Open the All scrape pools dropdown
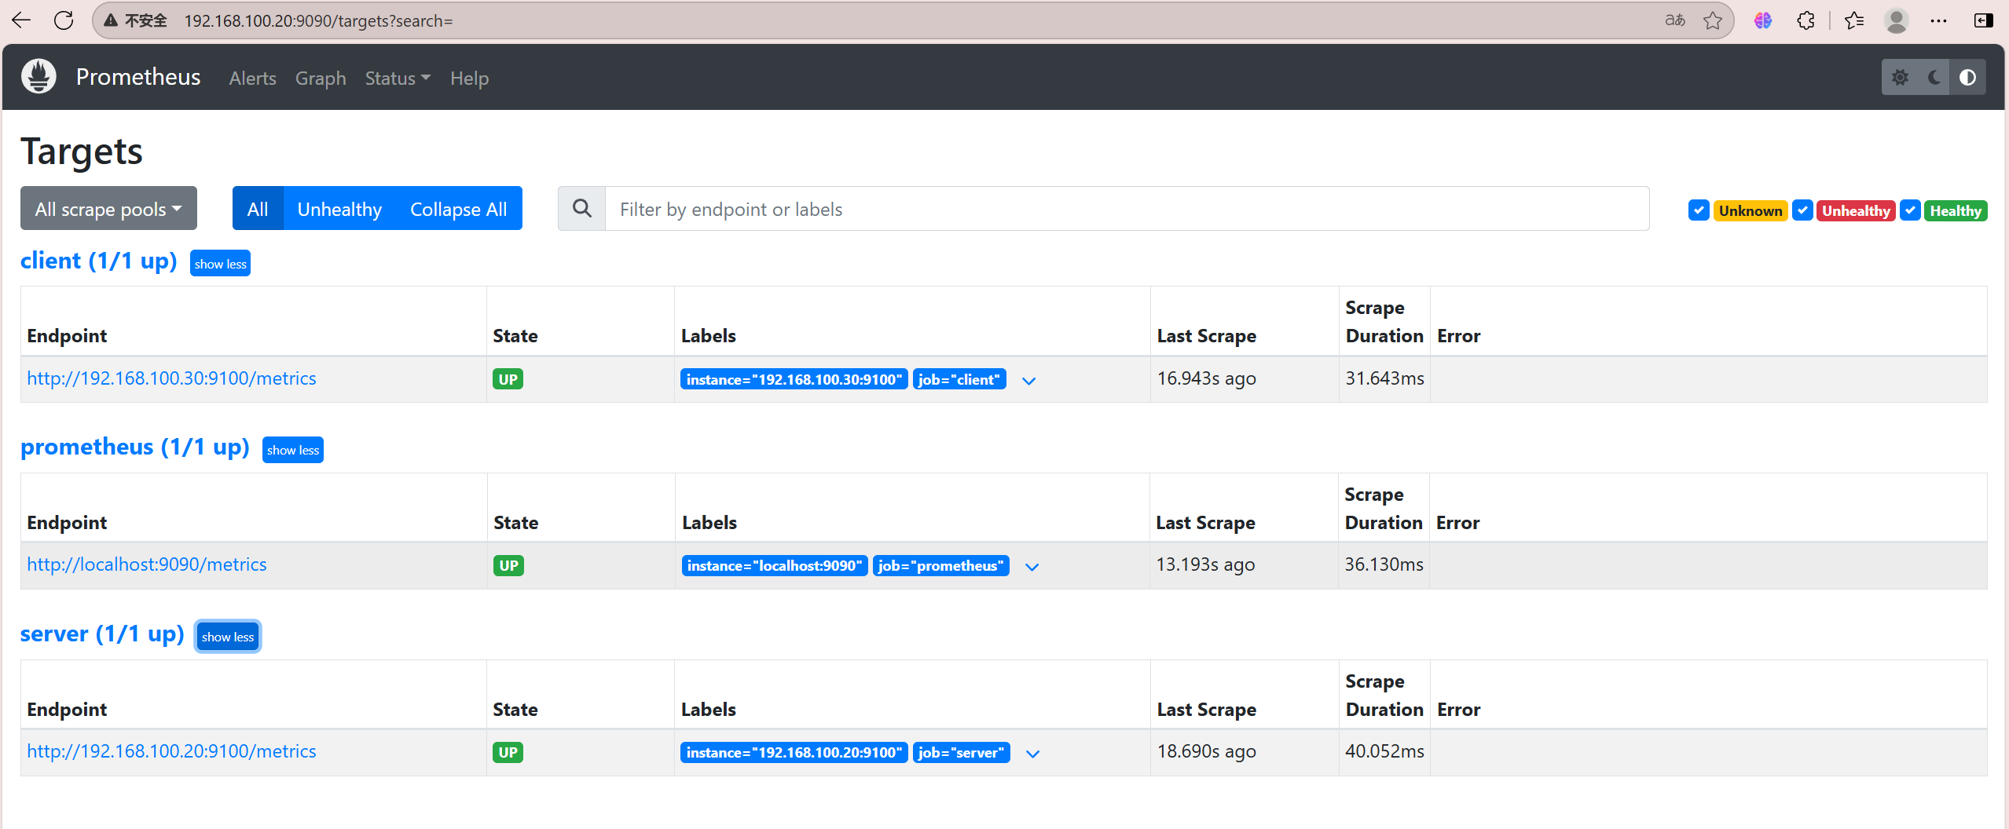 [108, 209]
